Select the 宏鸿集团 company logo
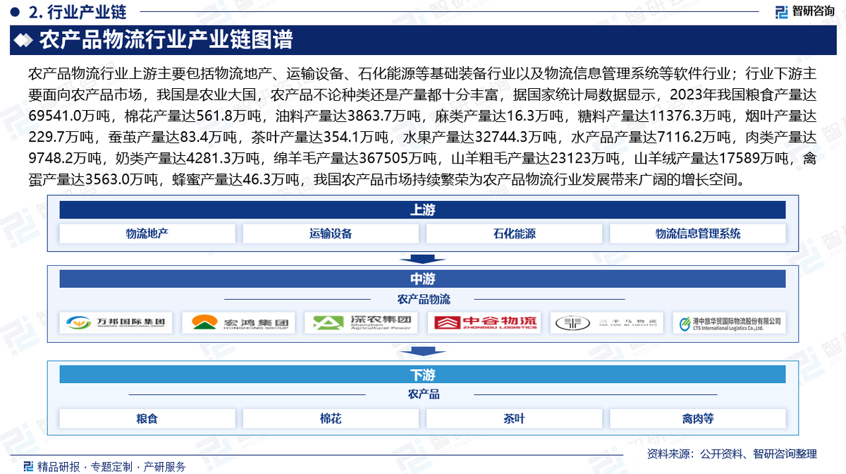 click(x=238, y=323)
